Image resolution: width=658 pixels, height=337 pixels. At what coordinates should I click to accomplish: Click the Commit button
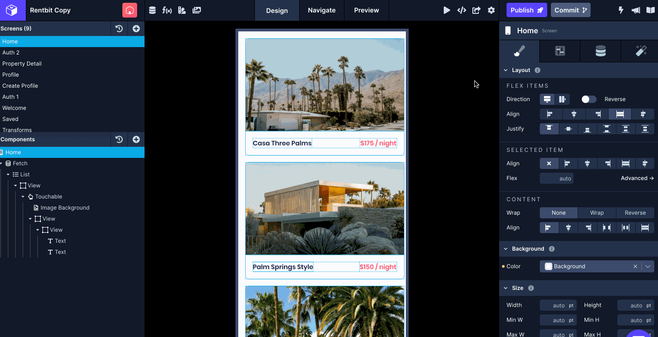[x=571, y=10]
